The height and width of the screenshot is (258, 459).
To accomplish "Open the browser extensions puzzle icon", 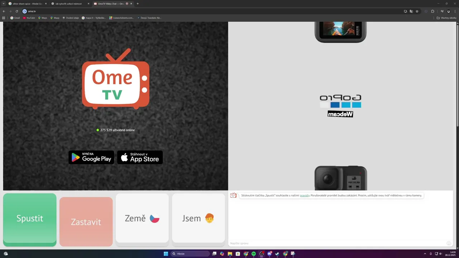I will [x=432, y=11].
